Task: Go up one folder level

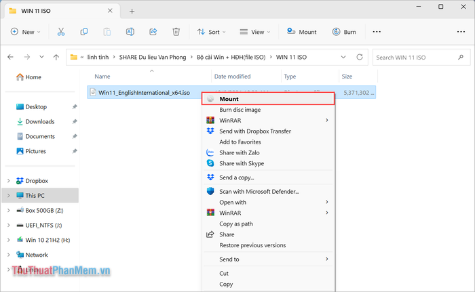Action: pos(56,57)
